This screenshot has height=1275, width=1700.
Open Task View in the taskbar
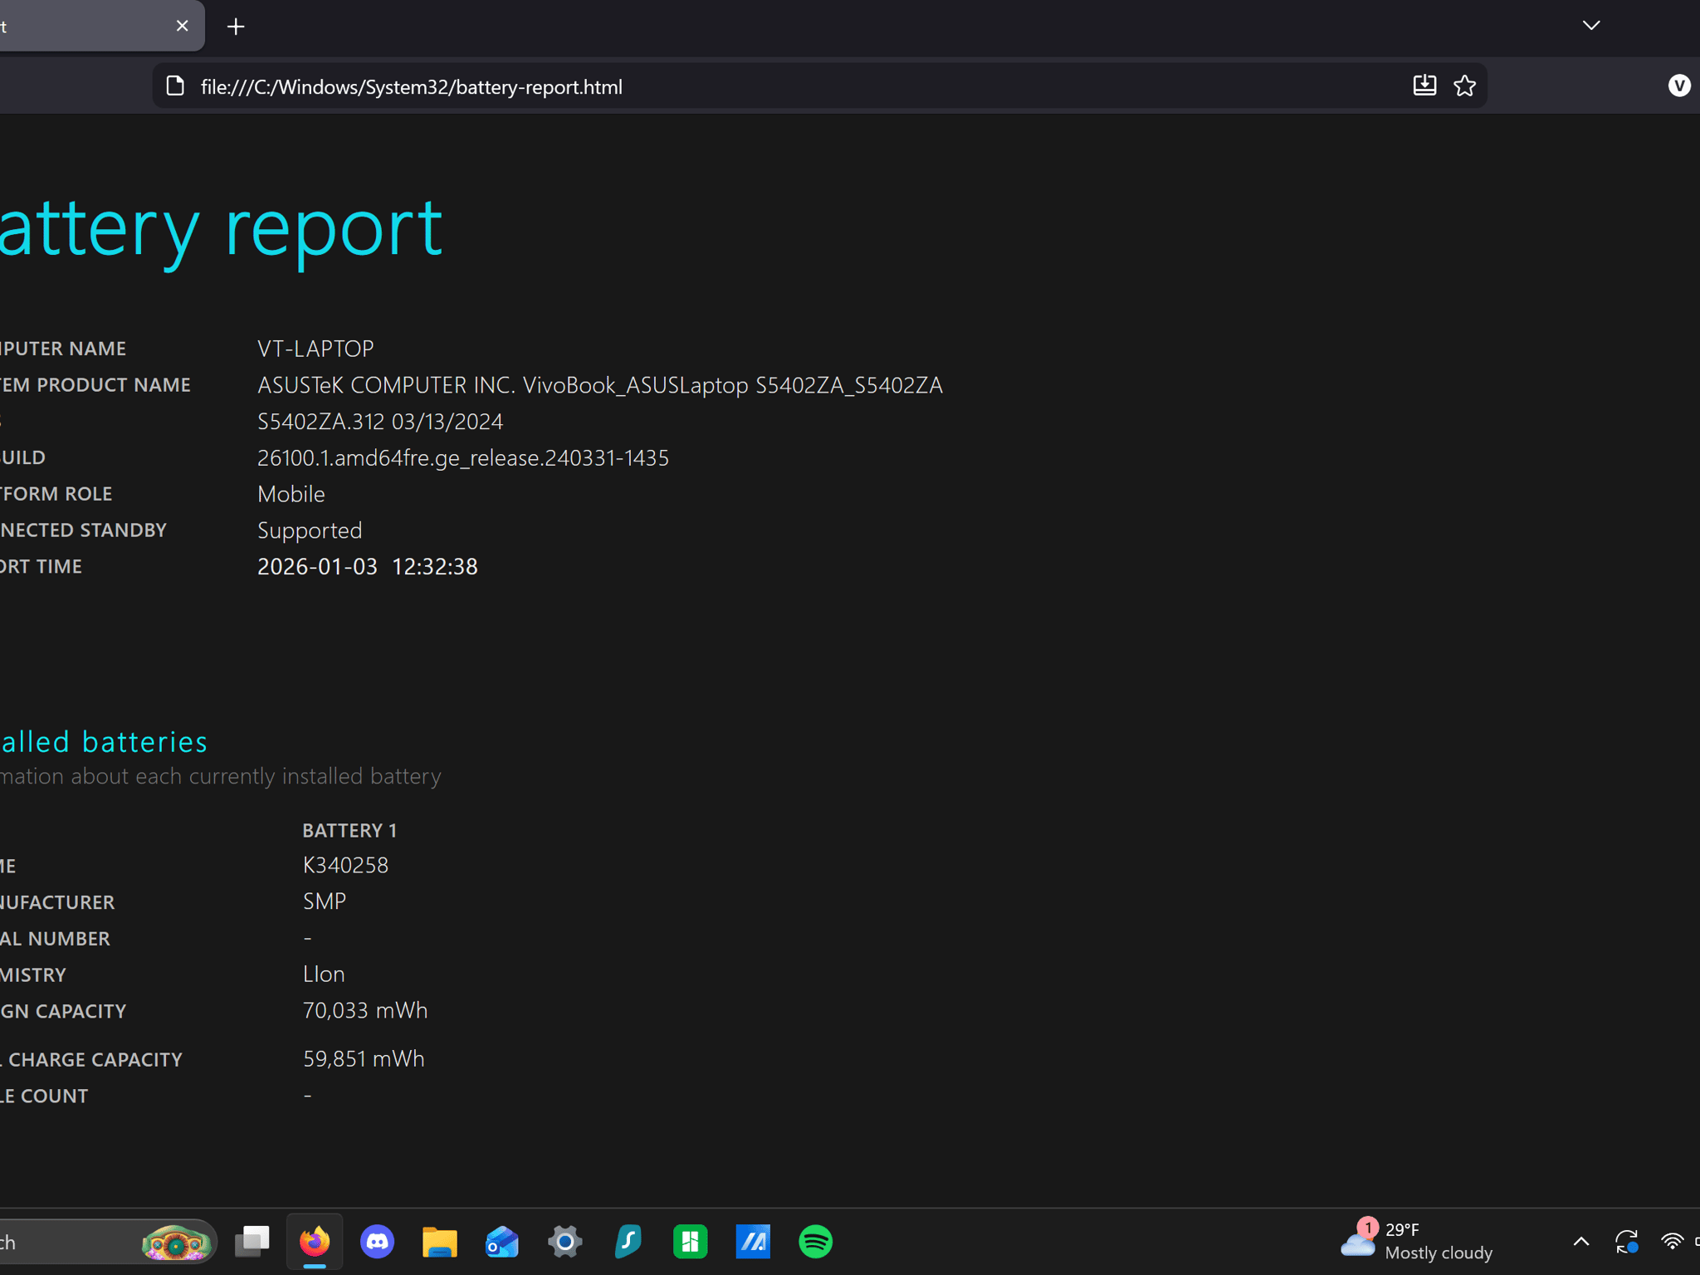[x=252, y=1242]
